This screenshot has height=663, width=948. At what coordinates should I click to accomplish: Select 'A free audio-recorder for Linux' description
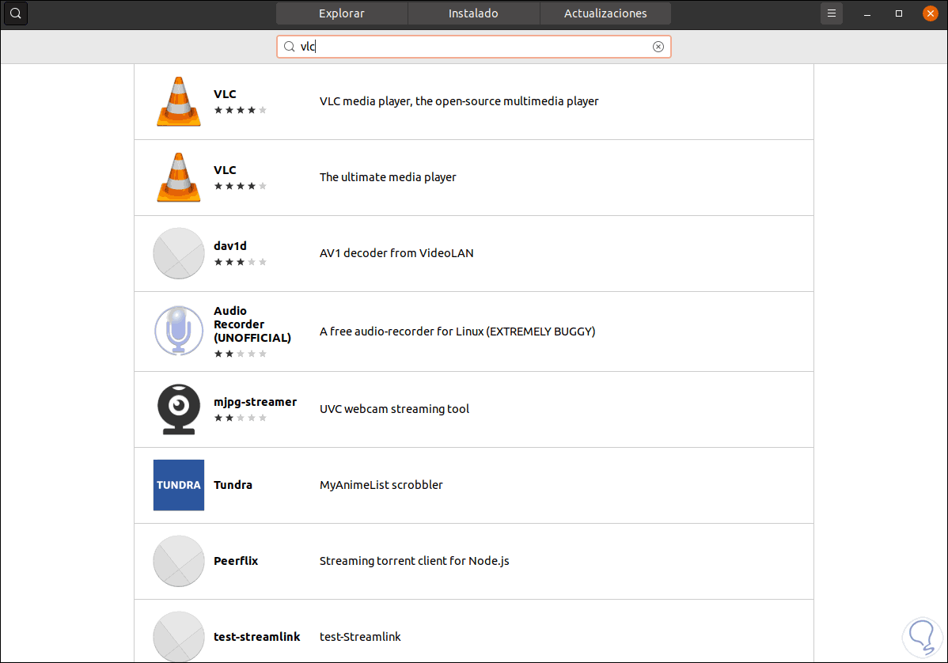click(x=457, y=331)
